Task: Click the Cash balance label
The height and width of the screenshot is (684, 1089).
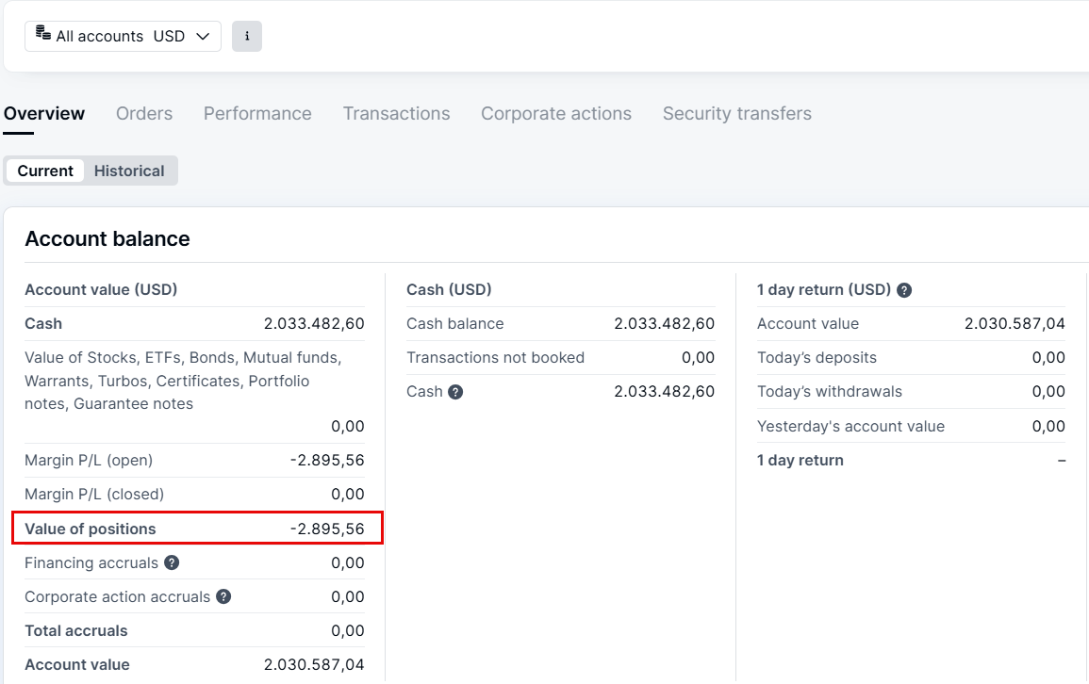Action: pos(455,323)
